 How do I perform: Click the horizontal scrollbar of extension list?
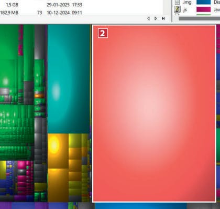(199, 18)
